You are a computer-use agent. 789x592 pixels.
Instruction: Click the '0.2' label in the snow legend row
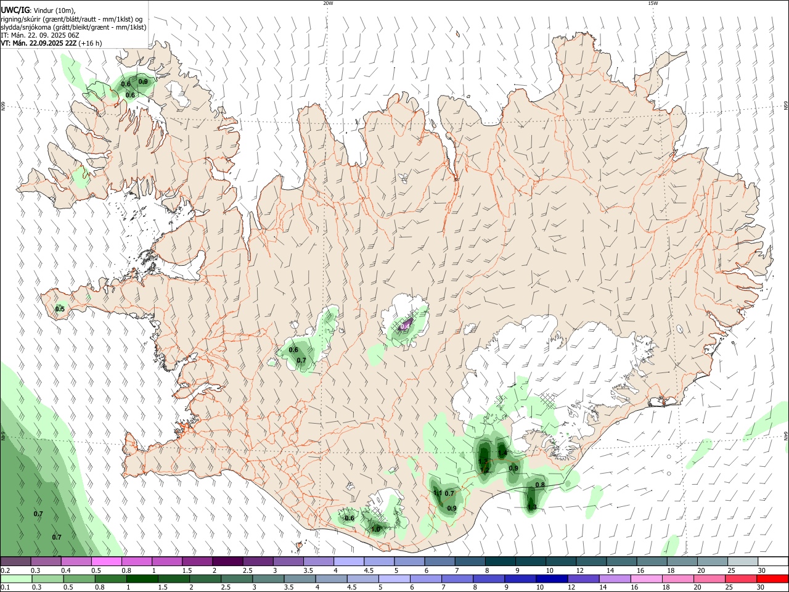coord(5,570)
